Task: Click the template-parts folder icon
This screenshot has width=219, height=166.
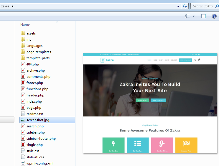Action: [x=23, y=58]
